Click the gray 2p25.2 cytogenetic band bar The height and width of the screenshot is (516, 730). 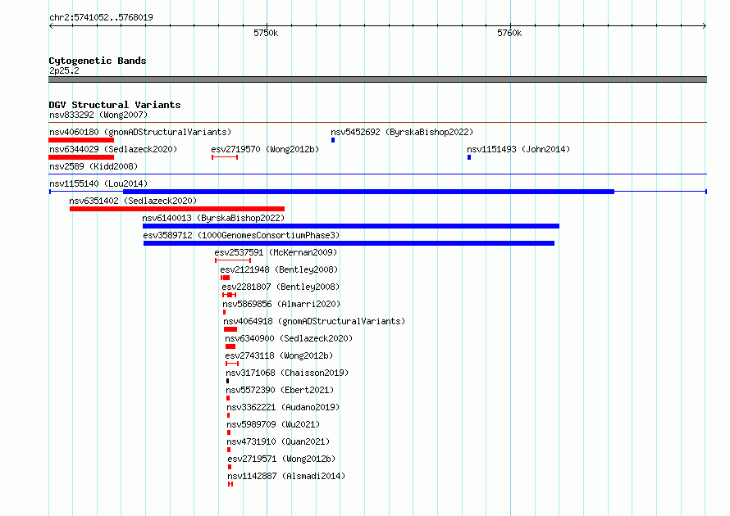(x=377, y=79)
